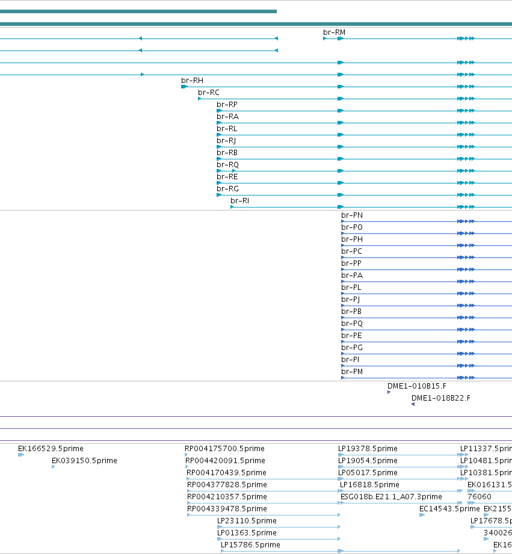Click the EK039150.5prime EST label

pyautogui.click(x=84, y=461)
